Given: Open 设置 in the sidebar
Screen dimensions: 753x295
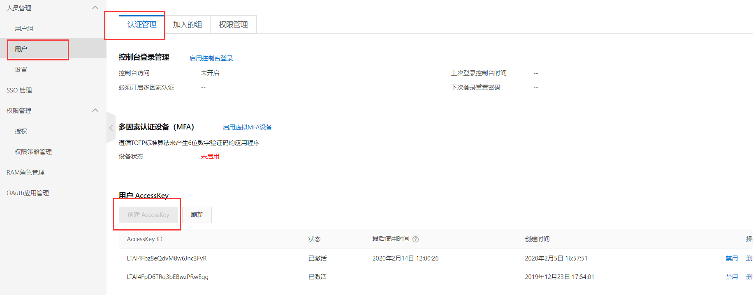Looking at the screenshot, I should pyautogui.click(x=21, y=69).
